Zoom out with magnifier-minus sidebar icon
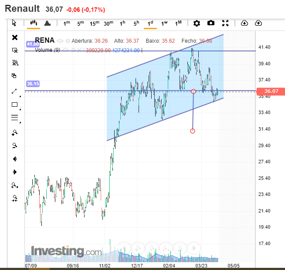 point(14,145)
